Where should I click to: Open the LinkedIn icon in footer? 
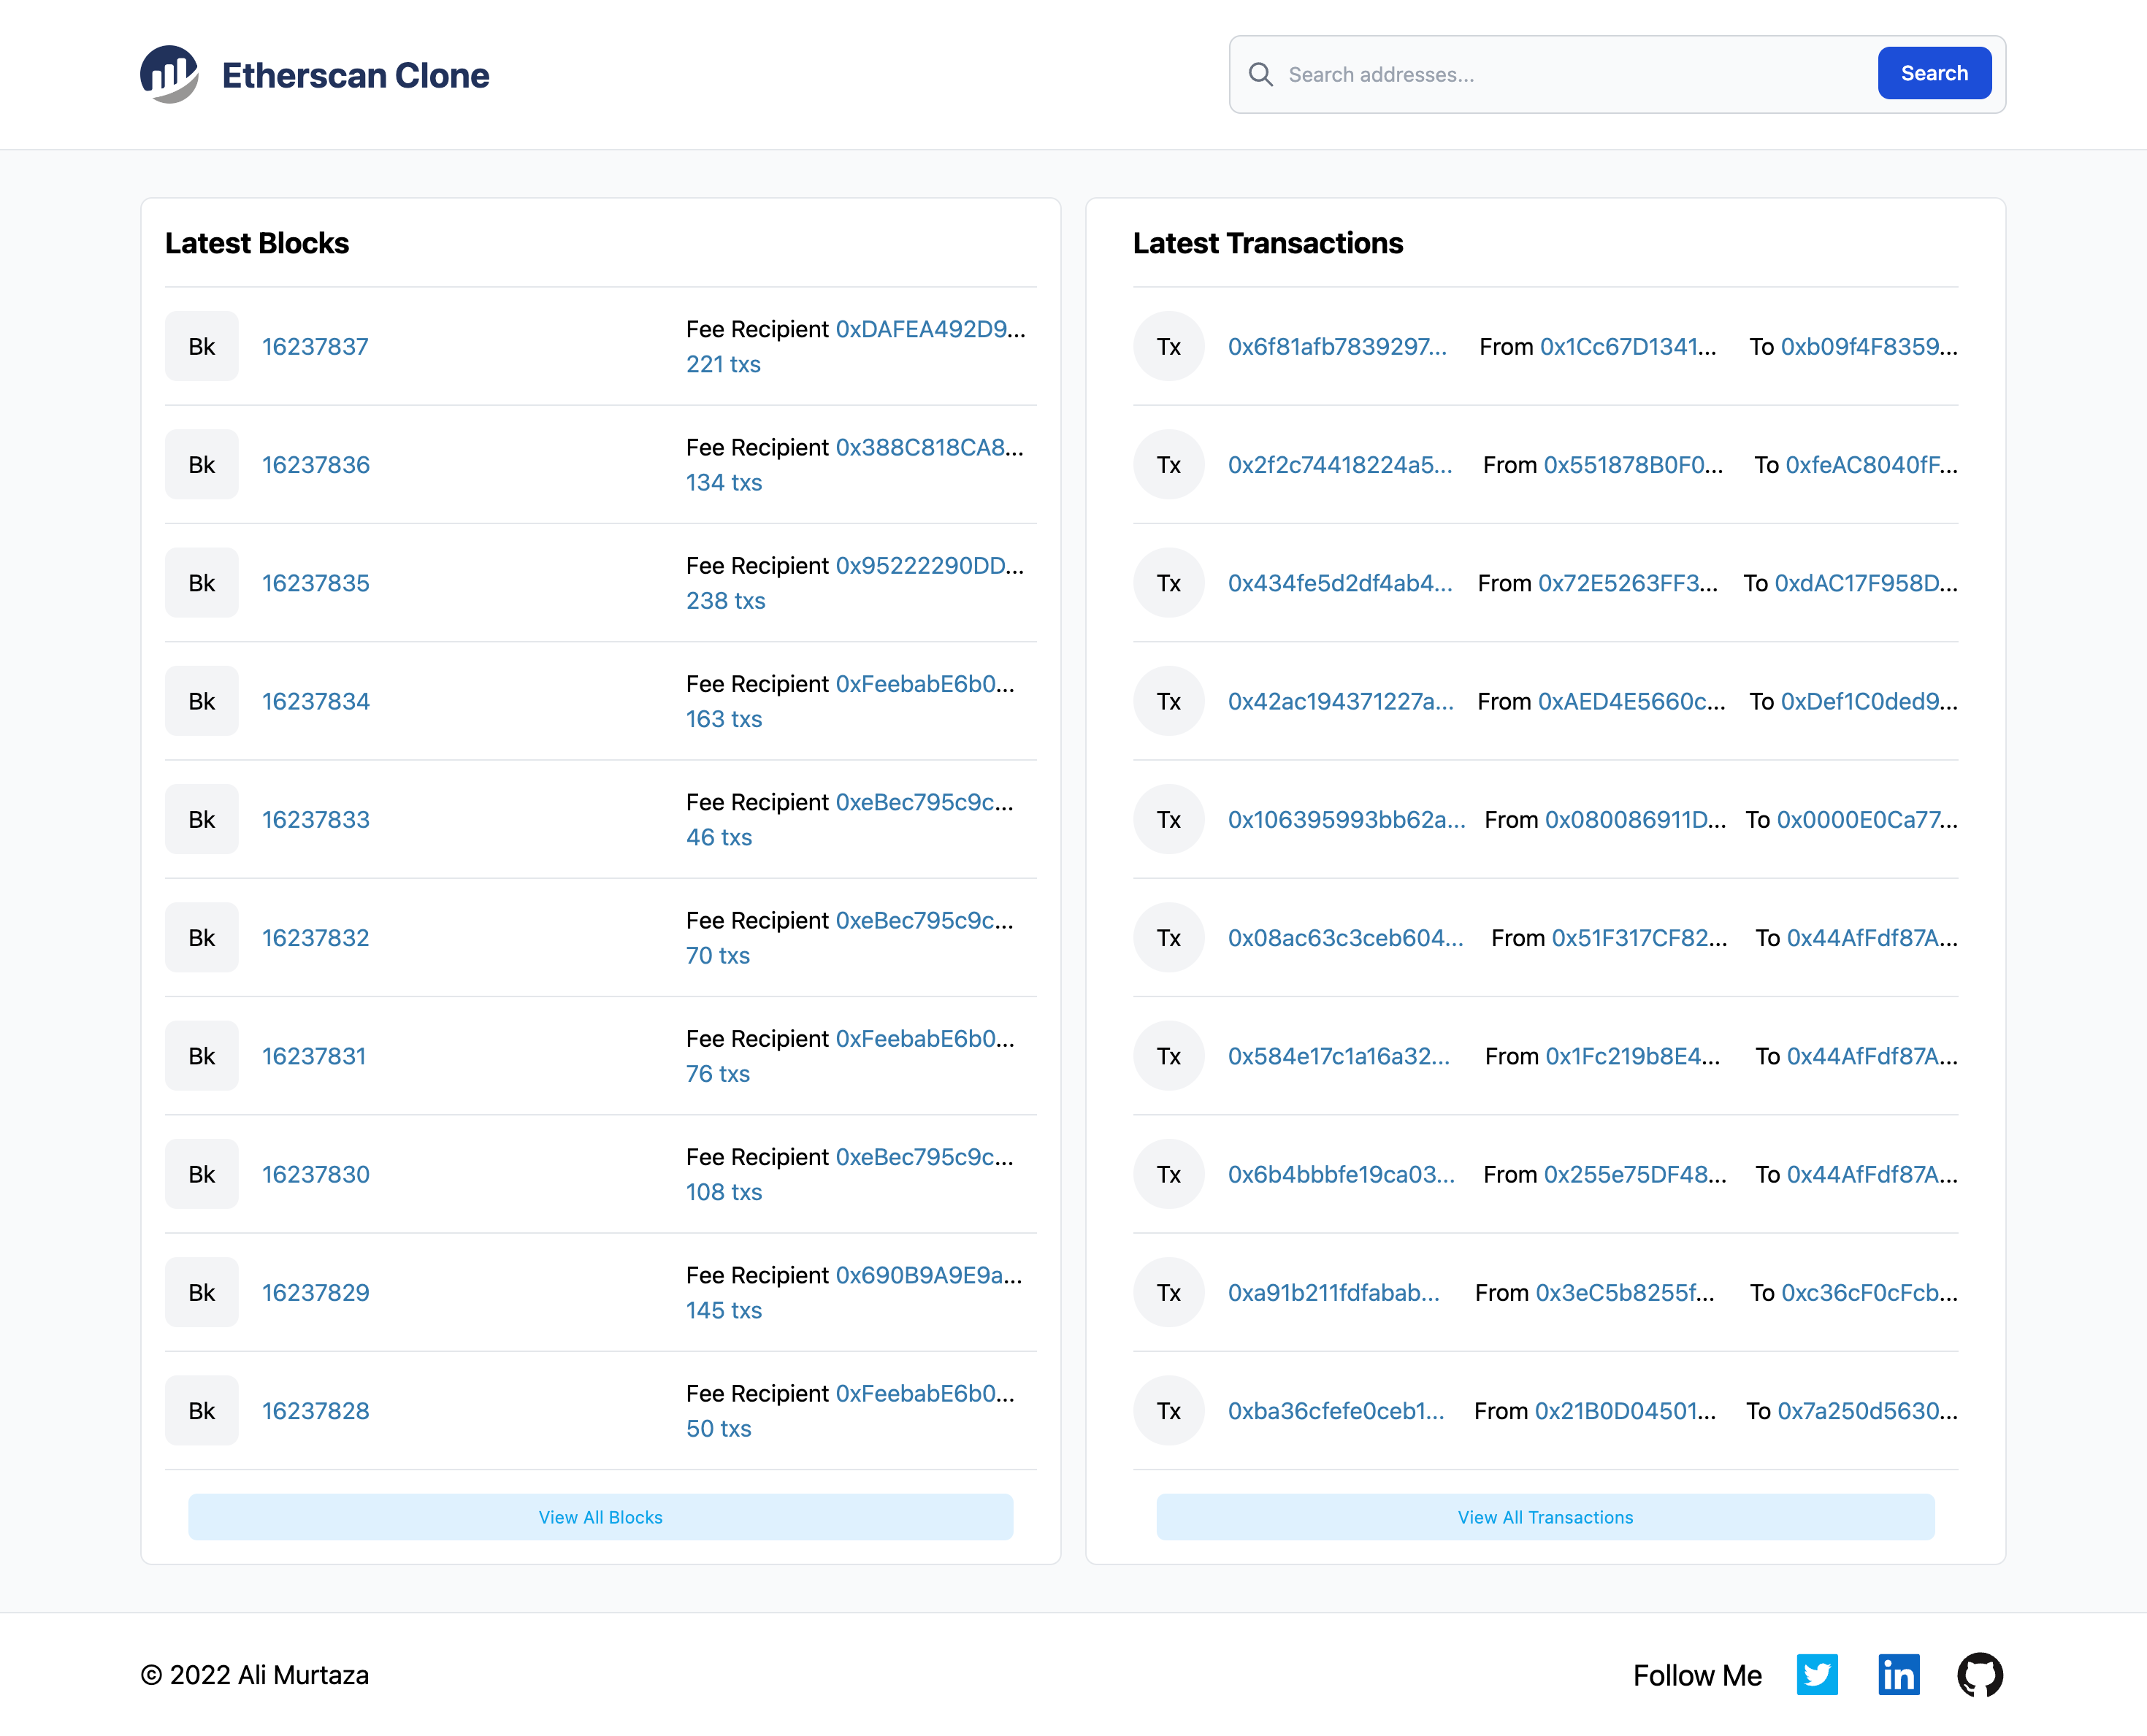[x=1898, y=1675]
